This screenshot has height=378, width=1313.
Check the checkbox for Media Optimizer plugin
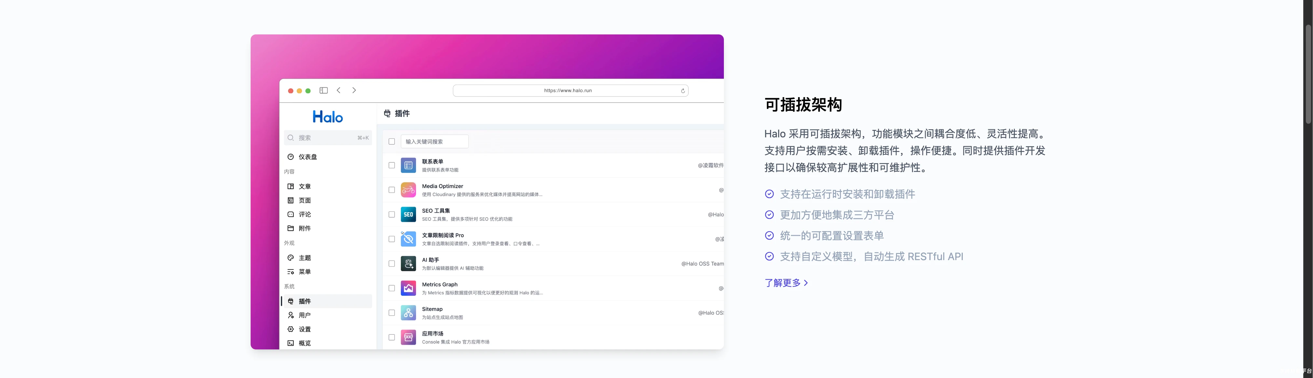pos(392,189)
